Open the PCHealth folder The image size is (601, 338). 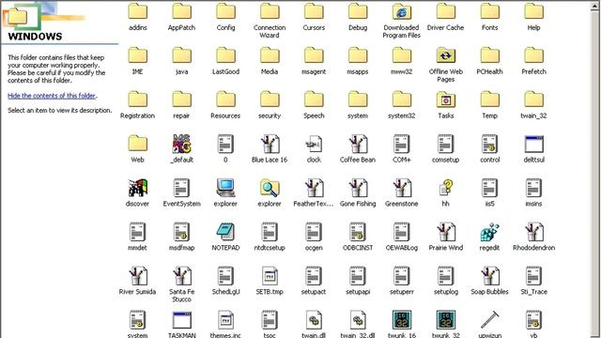click(489, 56)
